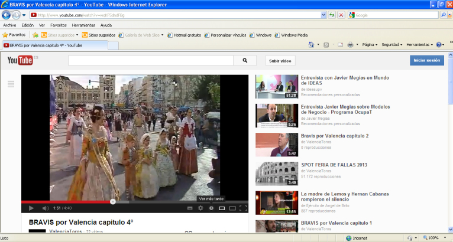Open the Home page house icon

point(311,45)
